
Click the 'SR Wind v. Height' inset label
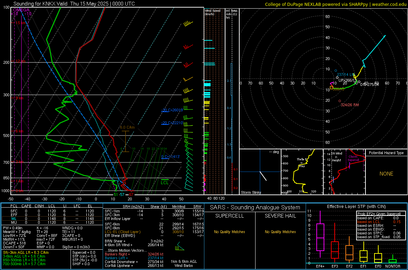pyautogui.click(x=336, y=157)
